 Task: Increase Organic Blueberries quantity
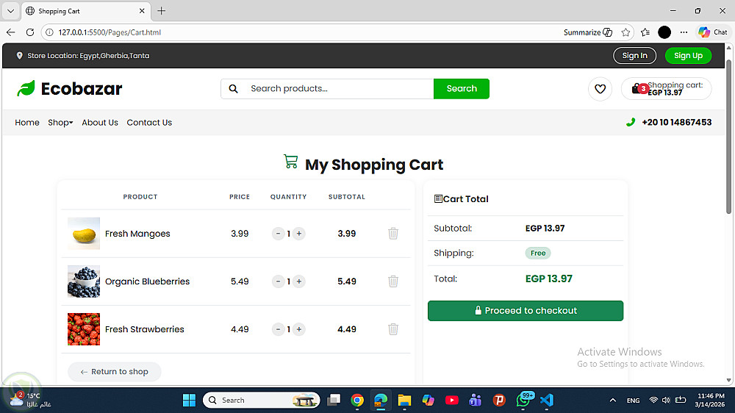click(x=299, y=281)
